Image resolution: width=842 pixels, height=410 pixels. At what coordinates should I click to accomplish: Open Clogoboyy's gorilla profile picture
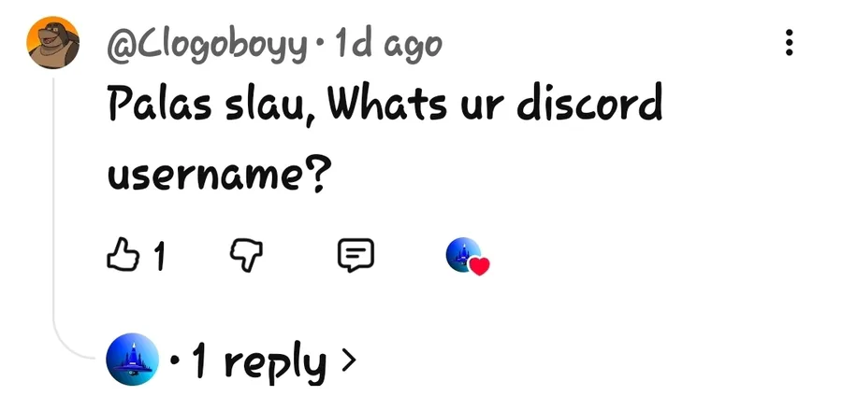tap(52, 42)
